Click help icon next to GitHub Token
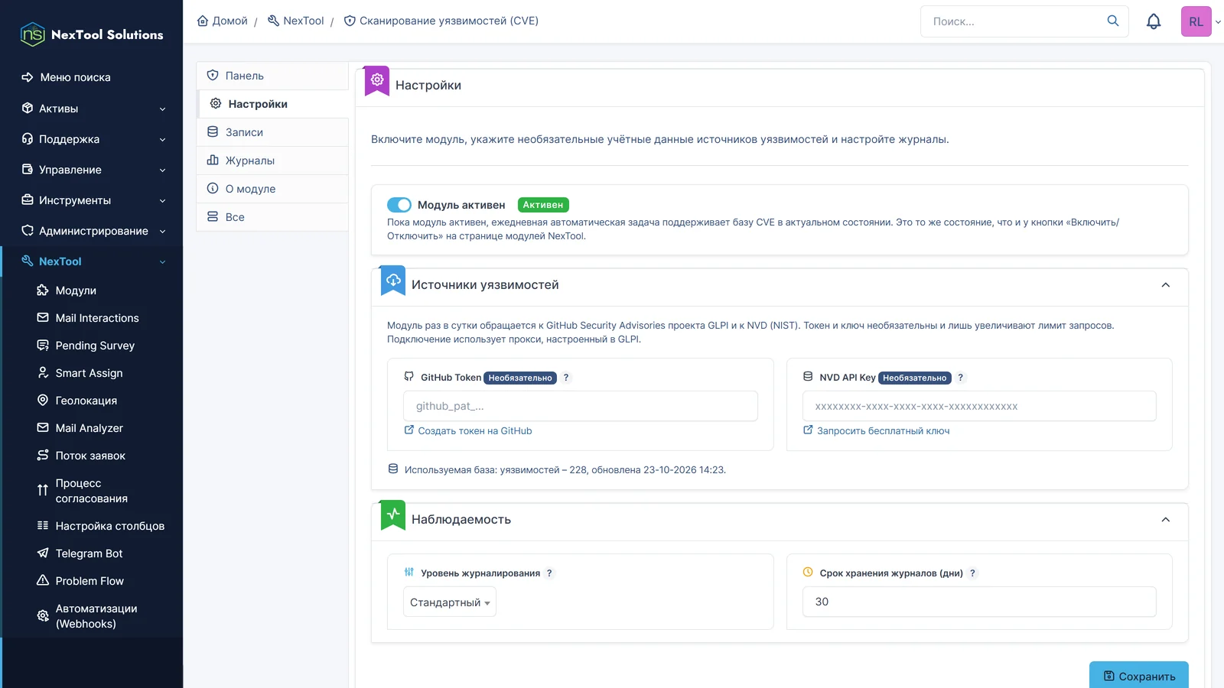The image size is (1224, 688). (x=566, y=378)
